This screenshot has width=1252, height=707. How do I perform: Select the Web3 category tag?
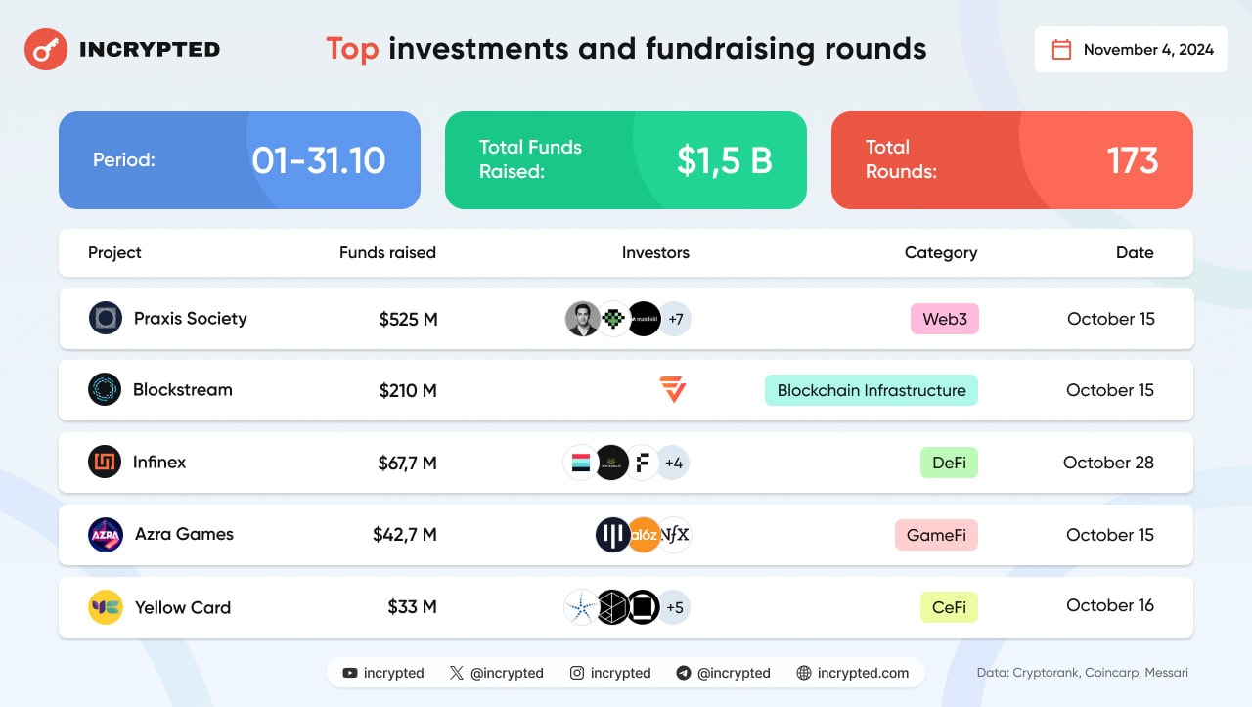(x=944, y=319)
